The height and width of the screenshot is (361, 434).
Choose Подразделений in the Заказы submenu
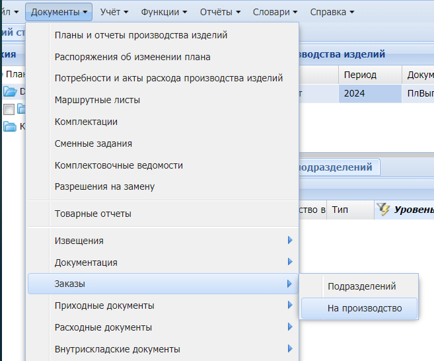pyautogui.click(x=361, y=286)
